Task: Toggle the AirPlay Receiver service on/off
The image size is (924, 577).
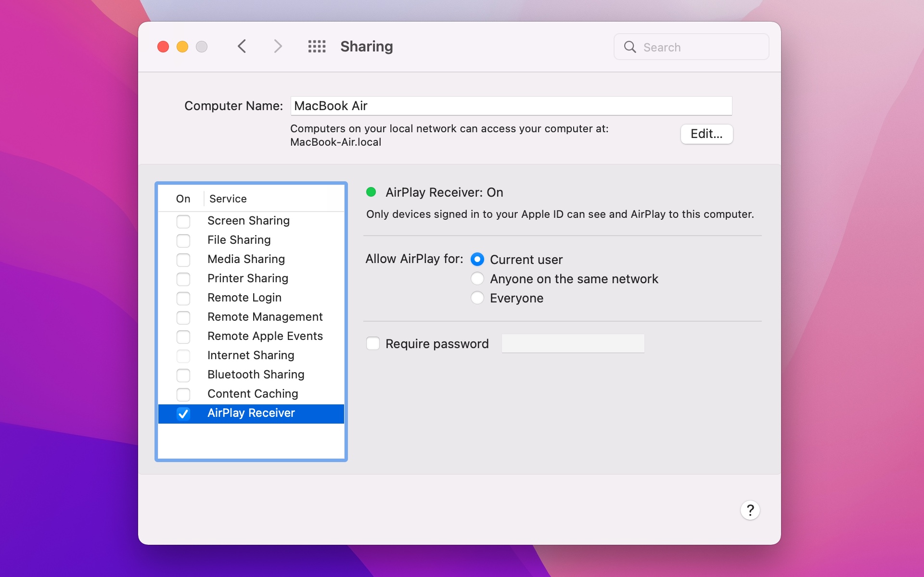Action: click(x=183, y=413)
